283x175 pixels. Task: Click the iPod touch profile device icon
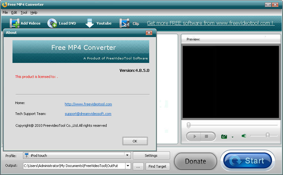tap(27, 156)
